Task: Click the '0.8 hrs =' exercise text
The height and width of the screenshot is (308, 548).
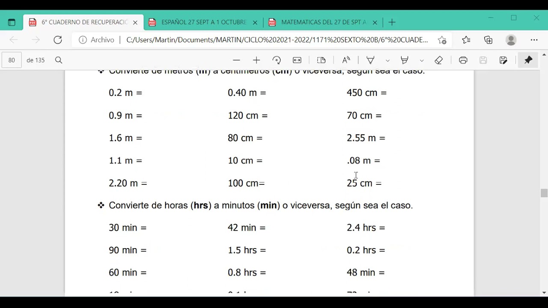Action: pos(247,272)
